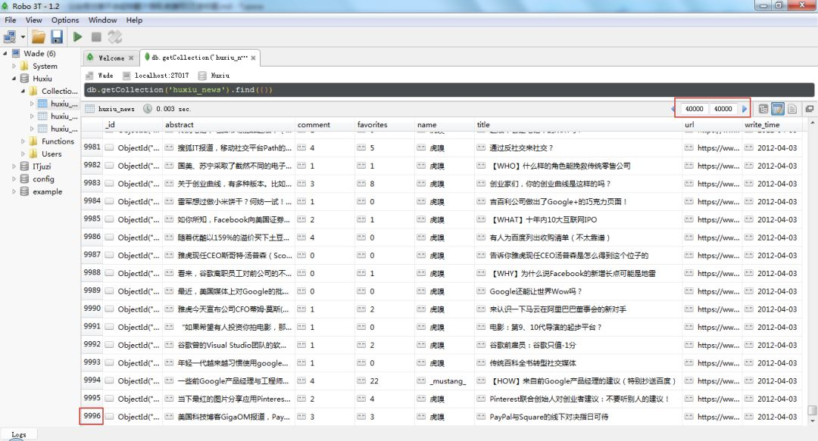Screen dimensions: 818x441
Task: Click the detach output window icon
Action: click(x=809, y=109)
